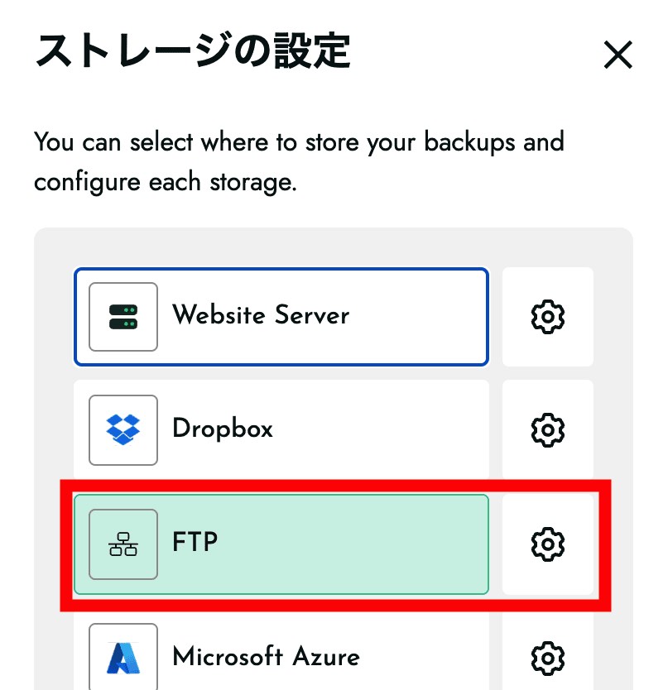Open FTP gear settings
668x690 pixels.
point(547,544)
